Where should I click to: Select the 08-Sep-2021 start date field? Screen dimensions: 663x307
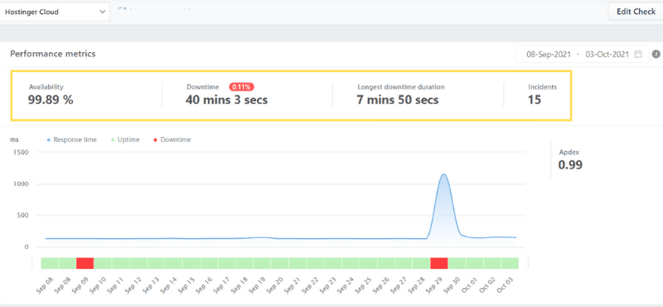coord(549,54)
